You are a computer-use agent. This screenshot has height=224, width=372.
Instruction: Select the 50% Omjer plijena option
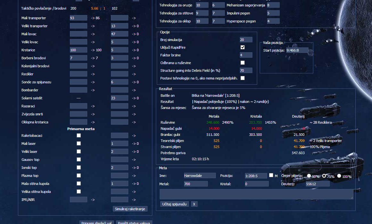309,176
